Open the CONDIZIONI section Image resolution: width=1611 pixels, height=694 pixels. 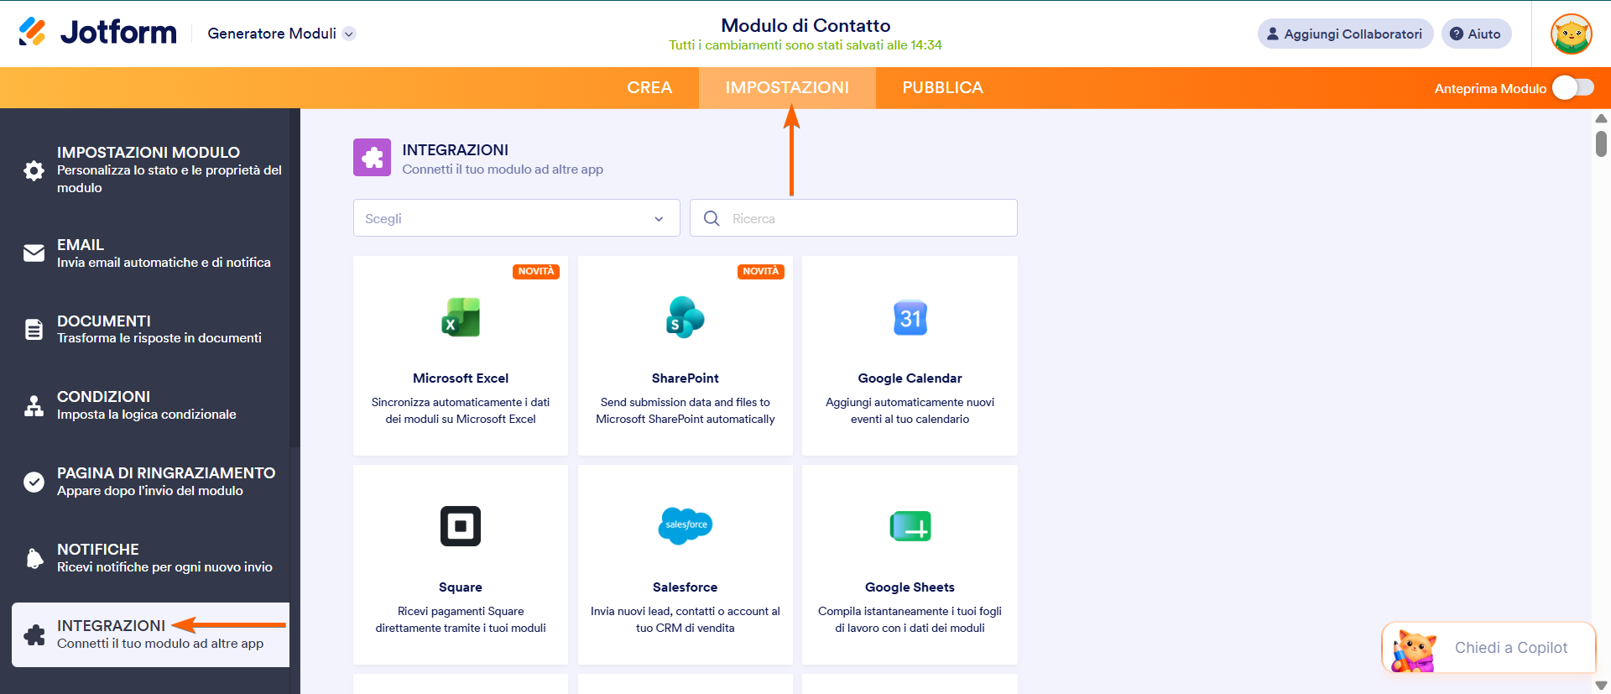coord(151,405)
